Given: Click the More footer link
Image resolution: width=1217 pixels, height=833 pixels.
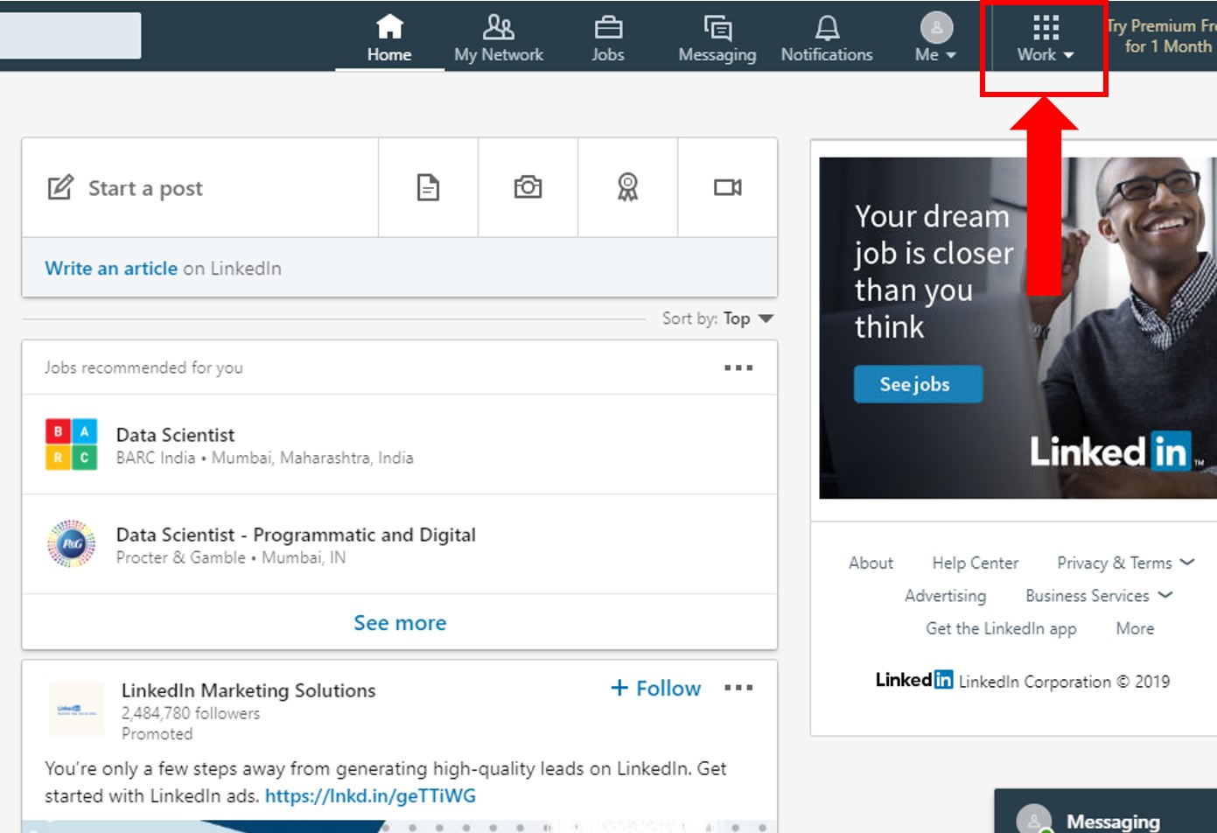Looking at the screenshot, I should [1135, 628].
